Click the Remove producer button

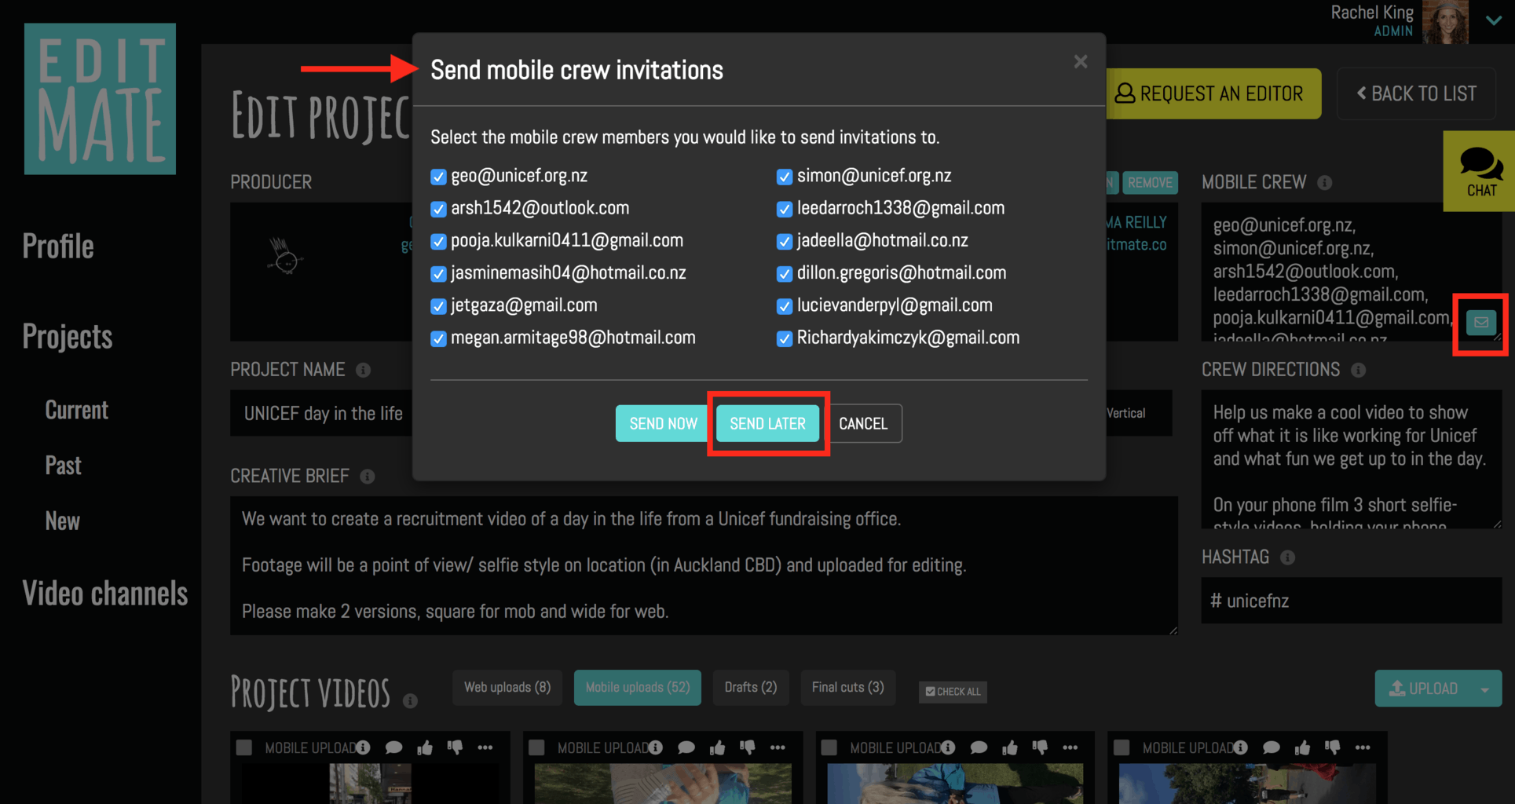pyautogui.click(x=1150, y=183)
